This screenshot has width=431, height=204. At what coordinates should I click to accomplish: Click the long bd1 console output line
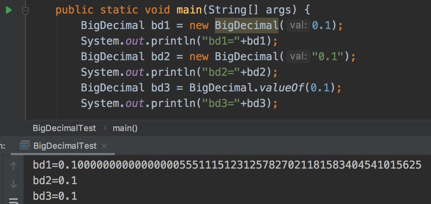(227, 165)
